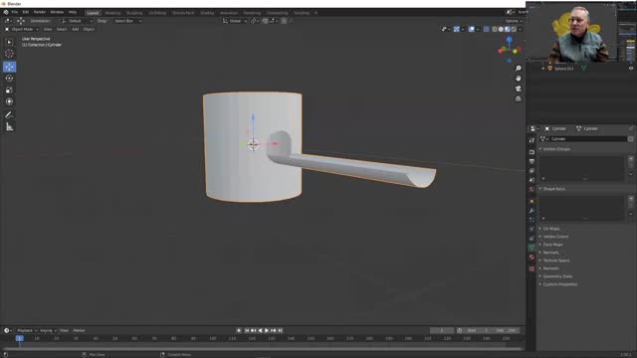The width and height of the screenshot is (637, 358).
Task: Expand the UV Maps panel
Action: (x=551, y=229)
